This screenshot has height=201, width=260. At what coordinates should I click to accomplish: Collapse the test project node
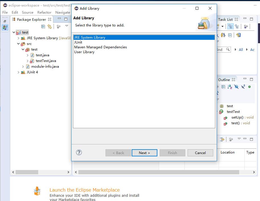tap(14, 32)
